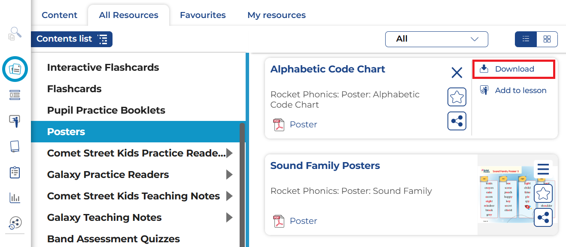Expand Galaxy Practice Readers section
Viewport: 566px width, 247px height.
tap(230, 175)
